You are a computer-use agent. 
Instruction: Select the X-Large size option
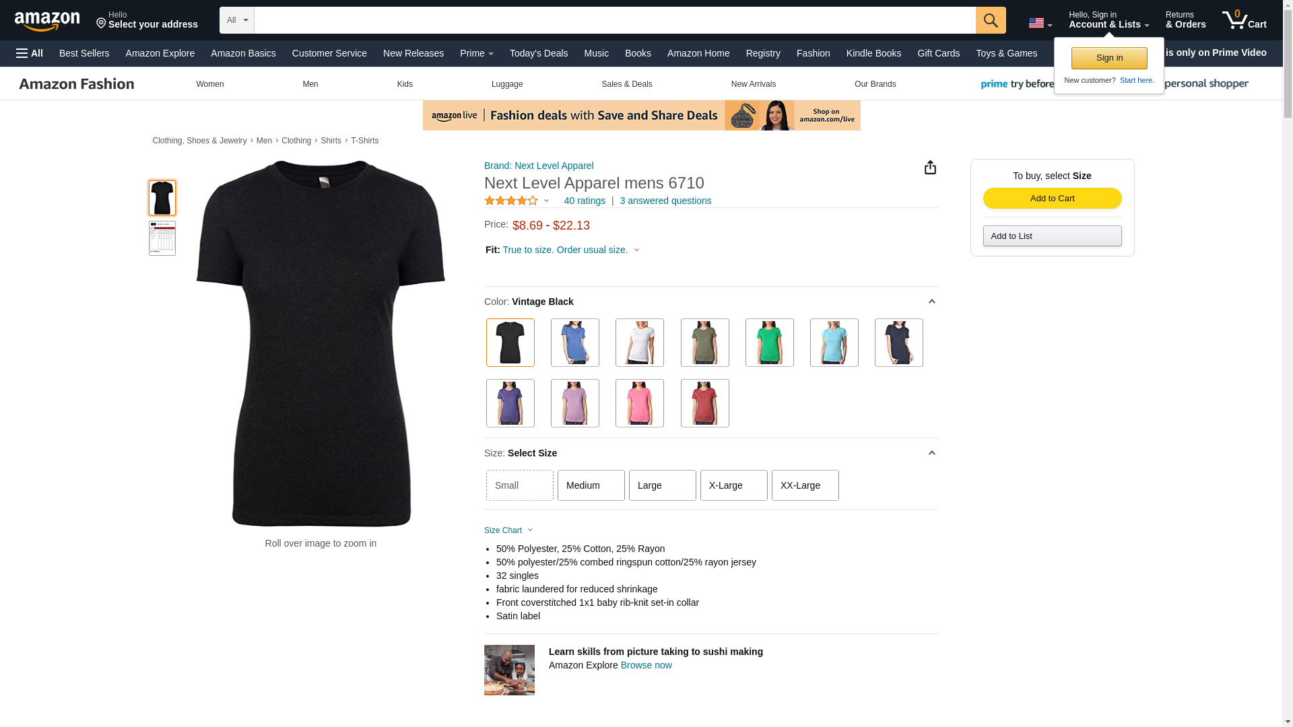(734, 485)
